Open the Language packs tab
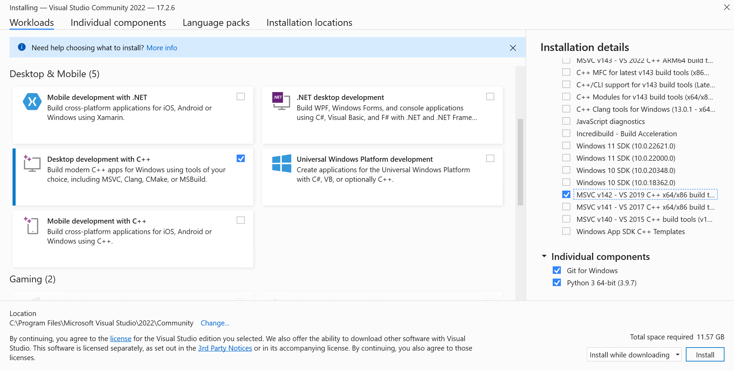 pyautogui.click(x=216, y=22)
